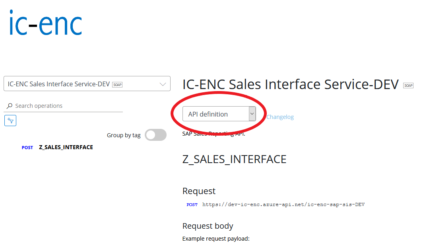Expand the IC-ENC Sales Interface Service-DEV selector chevron
Screen dimensions: 431x247
click(x=163, y=84)
